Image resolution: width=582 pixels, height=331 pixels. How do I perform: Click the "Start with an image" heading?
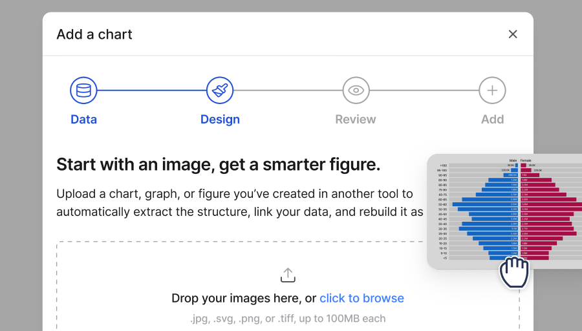point(218,164)
